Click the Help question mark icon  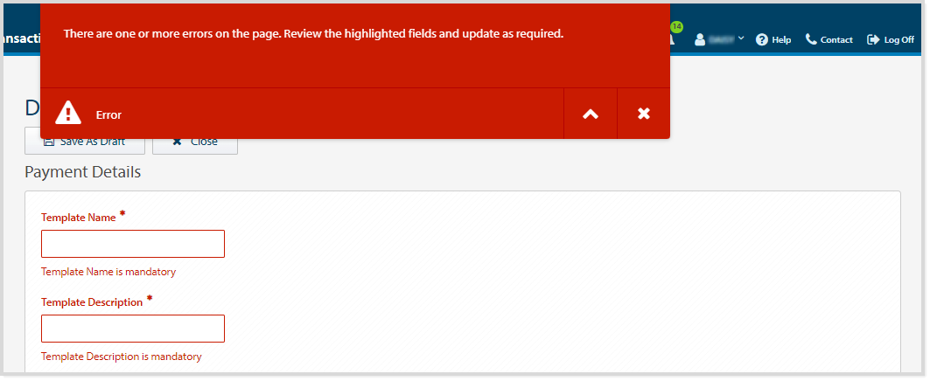[762, 39]
